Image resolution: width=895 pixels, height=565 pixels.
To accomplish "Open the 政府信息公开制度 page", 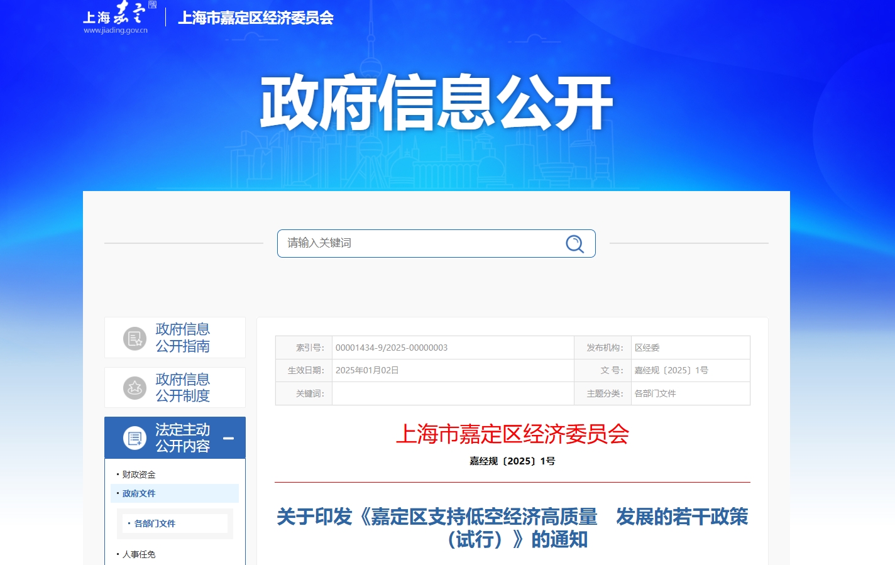I will 182,387.
